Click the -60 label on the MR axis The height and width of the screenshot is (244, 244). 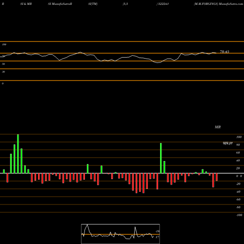pos(238,200)
